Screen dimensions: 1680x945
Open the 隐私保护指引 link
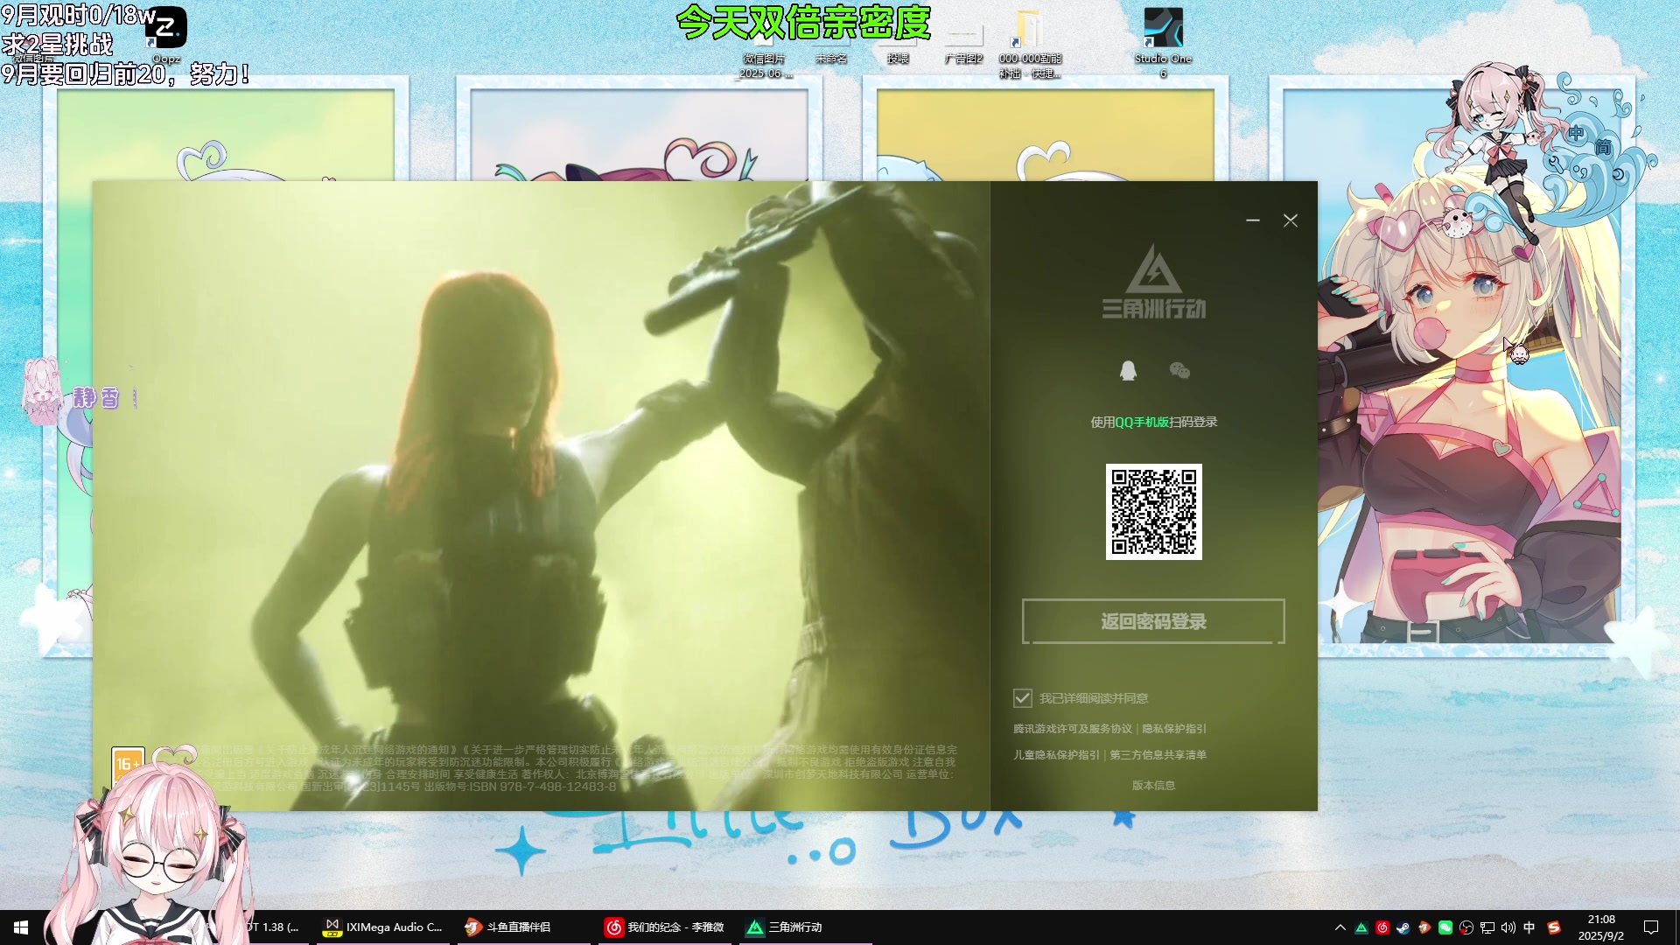click(x=1173, y=728)
